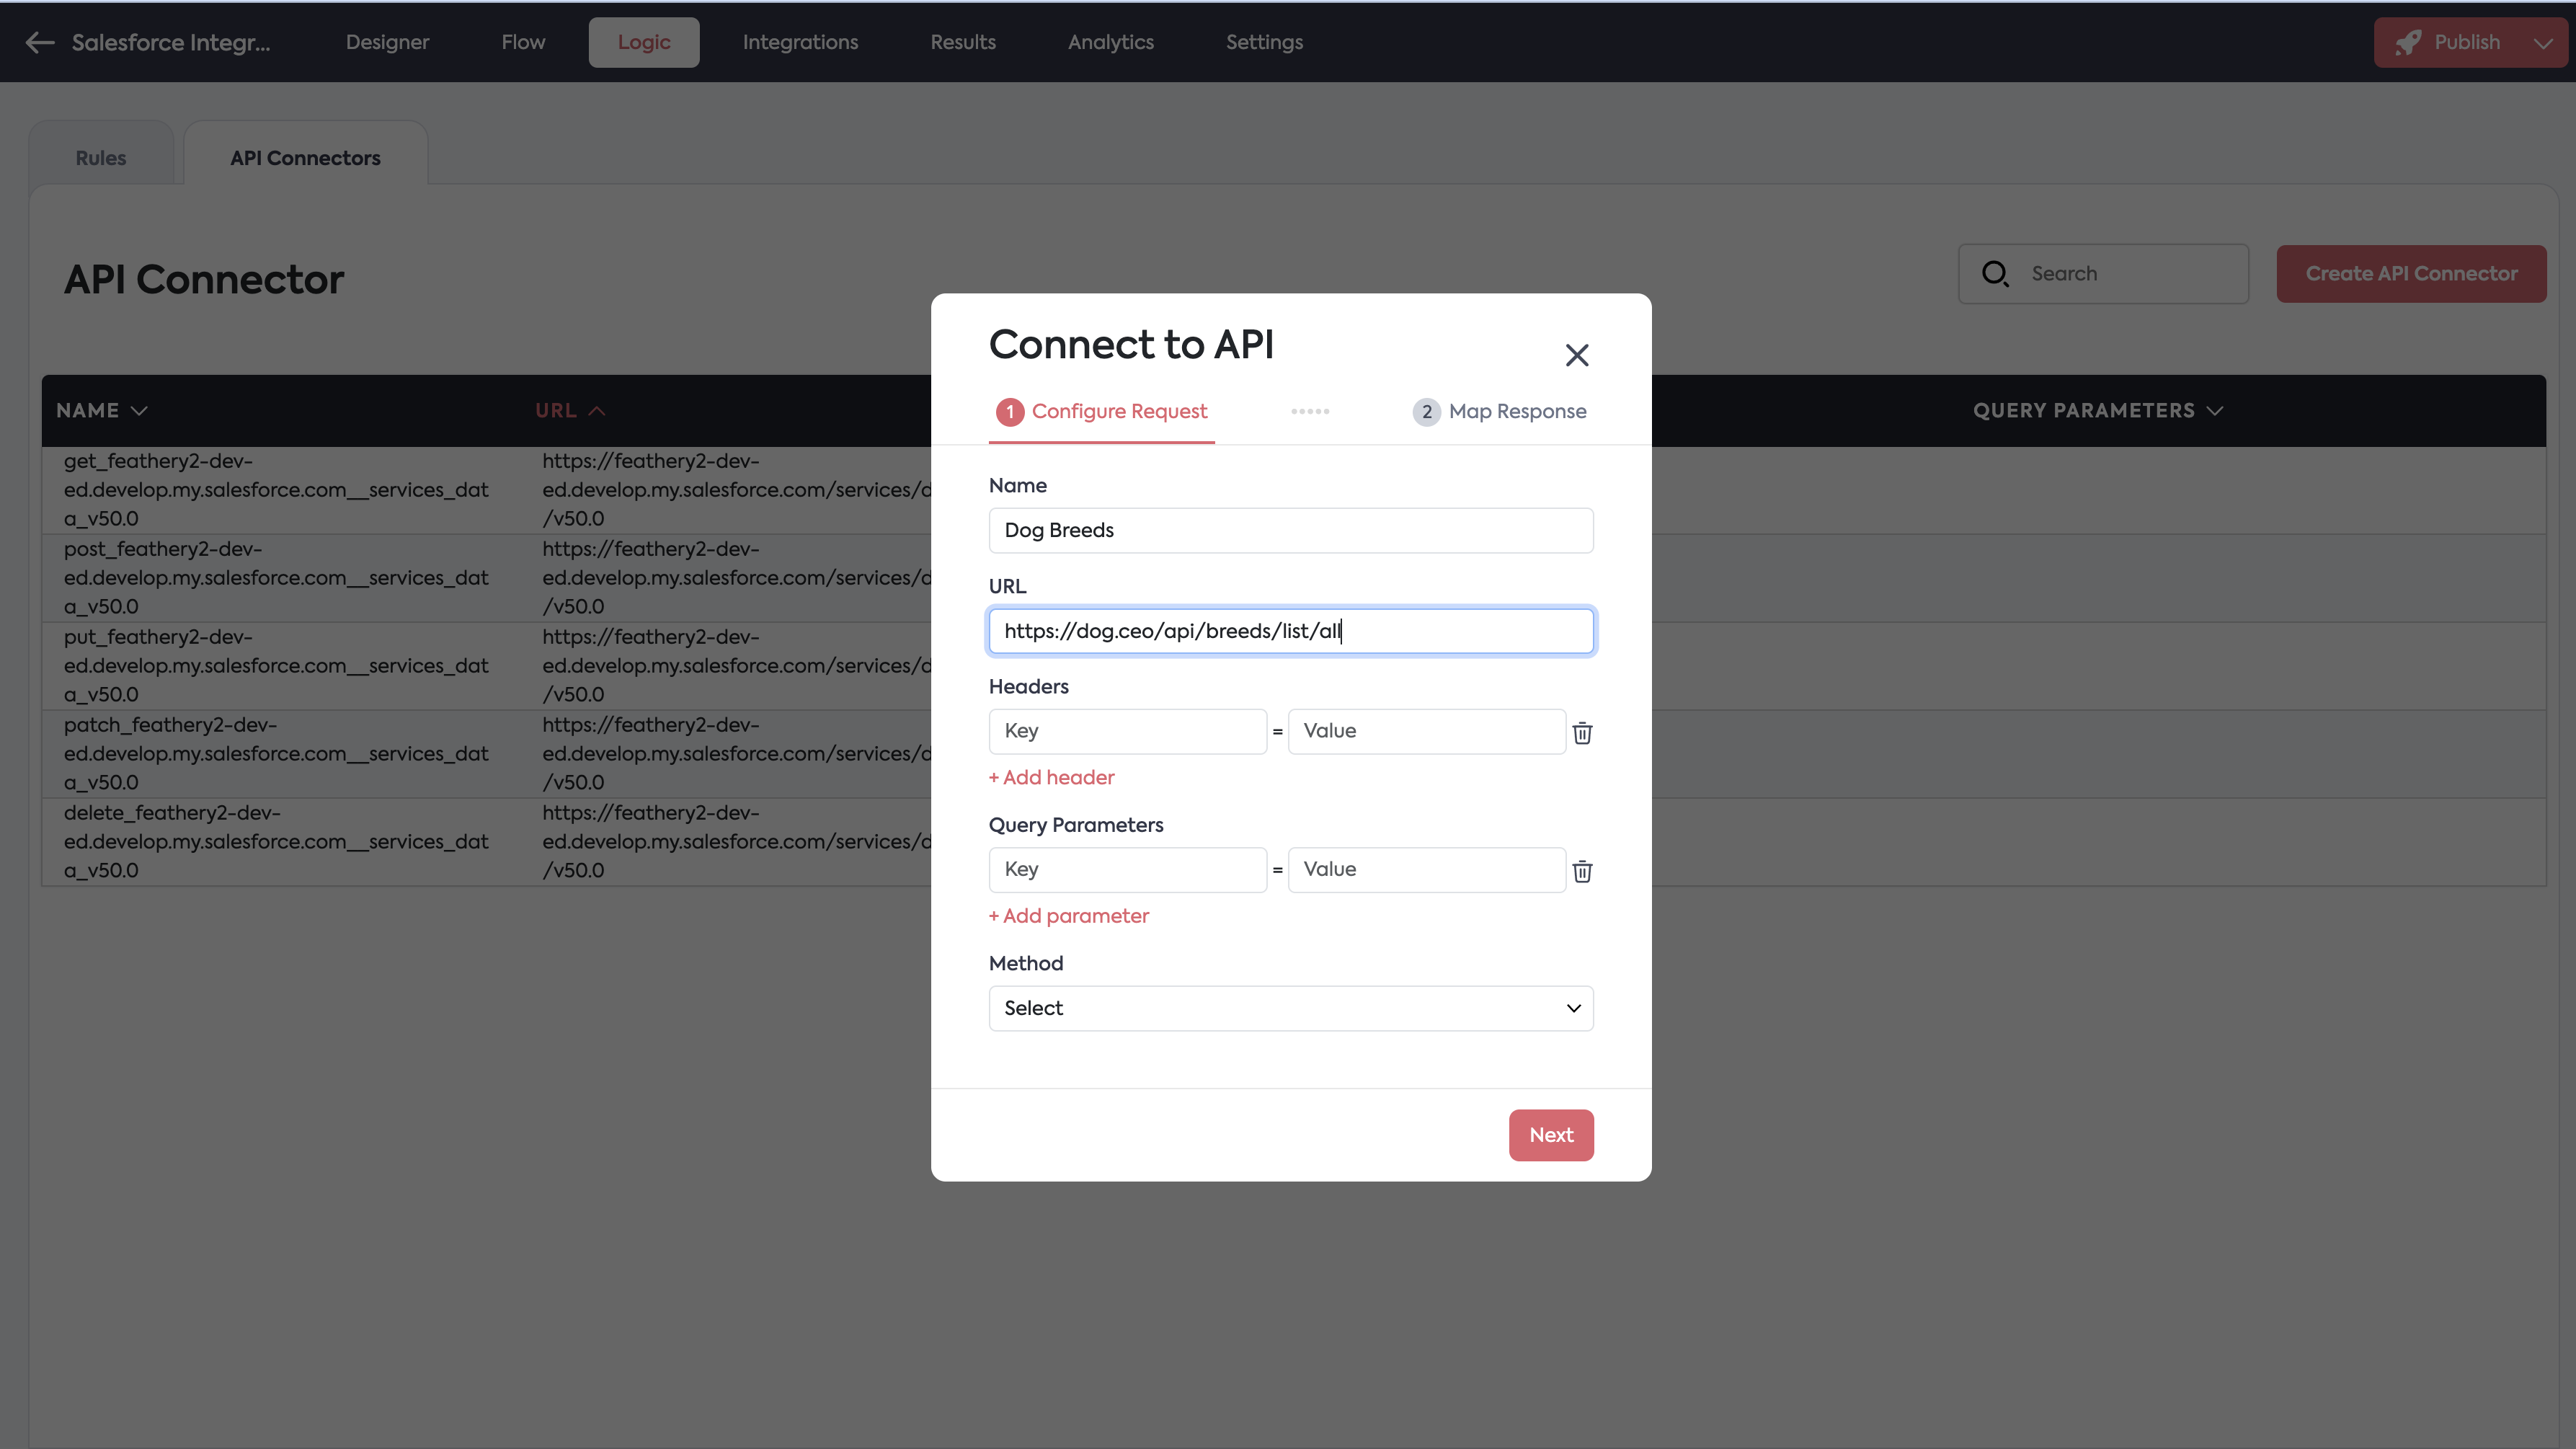Viewport: 2576px width, 1449px height.
Task: Click the Next button
Action: point(1550,1135)
